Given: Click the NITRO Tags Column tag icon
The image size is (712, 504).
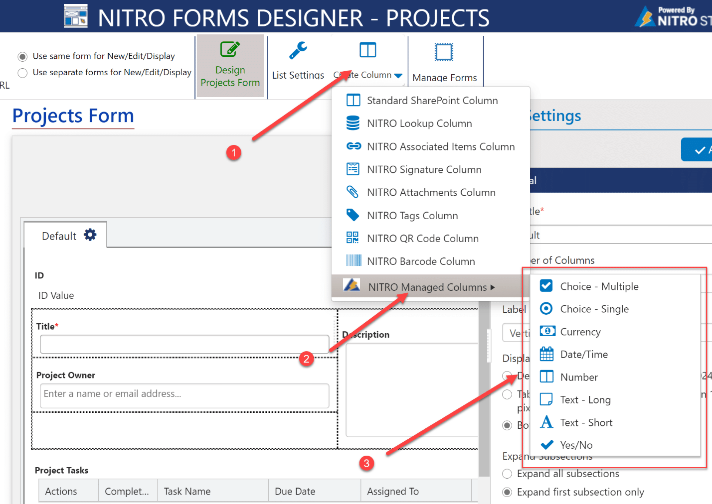Looking at the screenshot, I should pyautogui.click(x=353, y=215).
